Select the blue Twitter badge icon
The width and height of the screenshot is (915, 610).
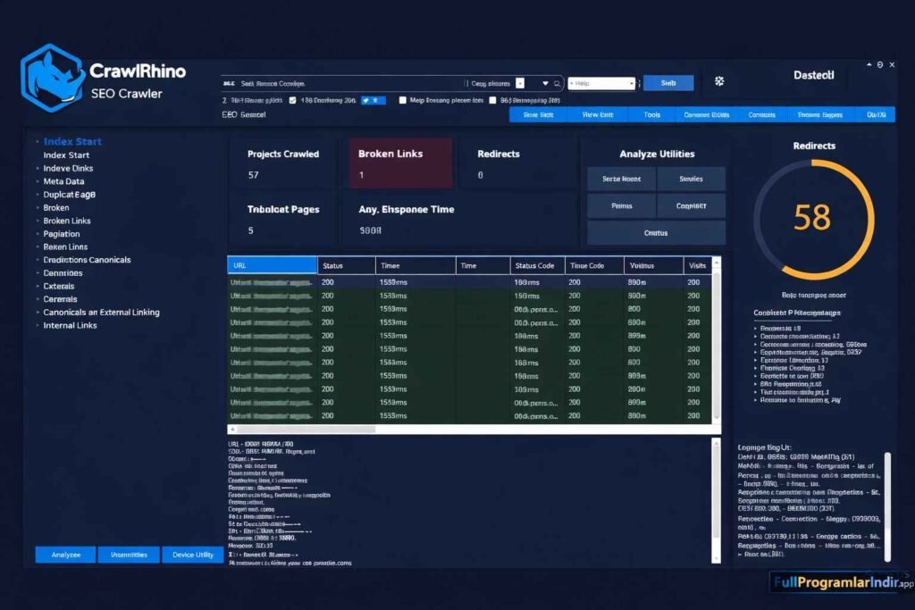(374, 101)
